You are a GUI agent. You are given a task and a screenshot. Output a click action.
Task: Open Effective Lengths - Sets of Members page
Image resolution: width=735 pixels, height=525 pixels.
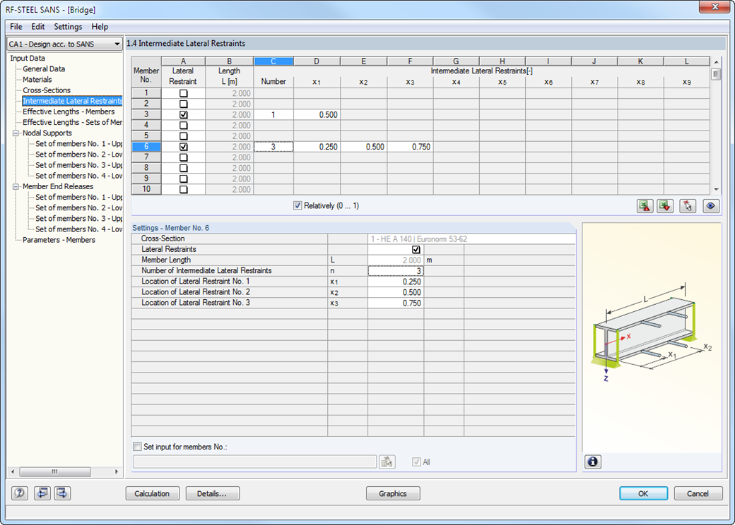coord(72,122)
